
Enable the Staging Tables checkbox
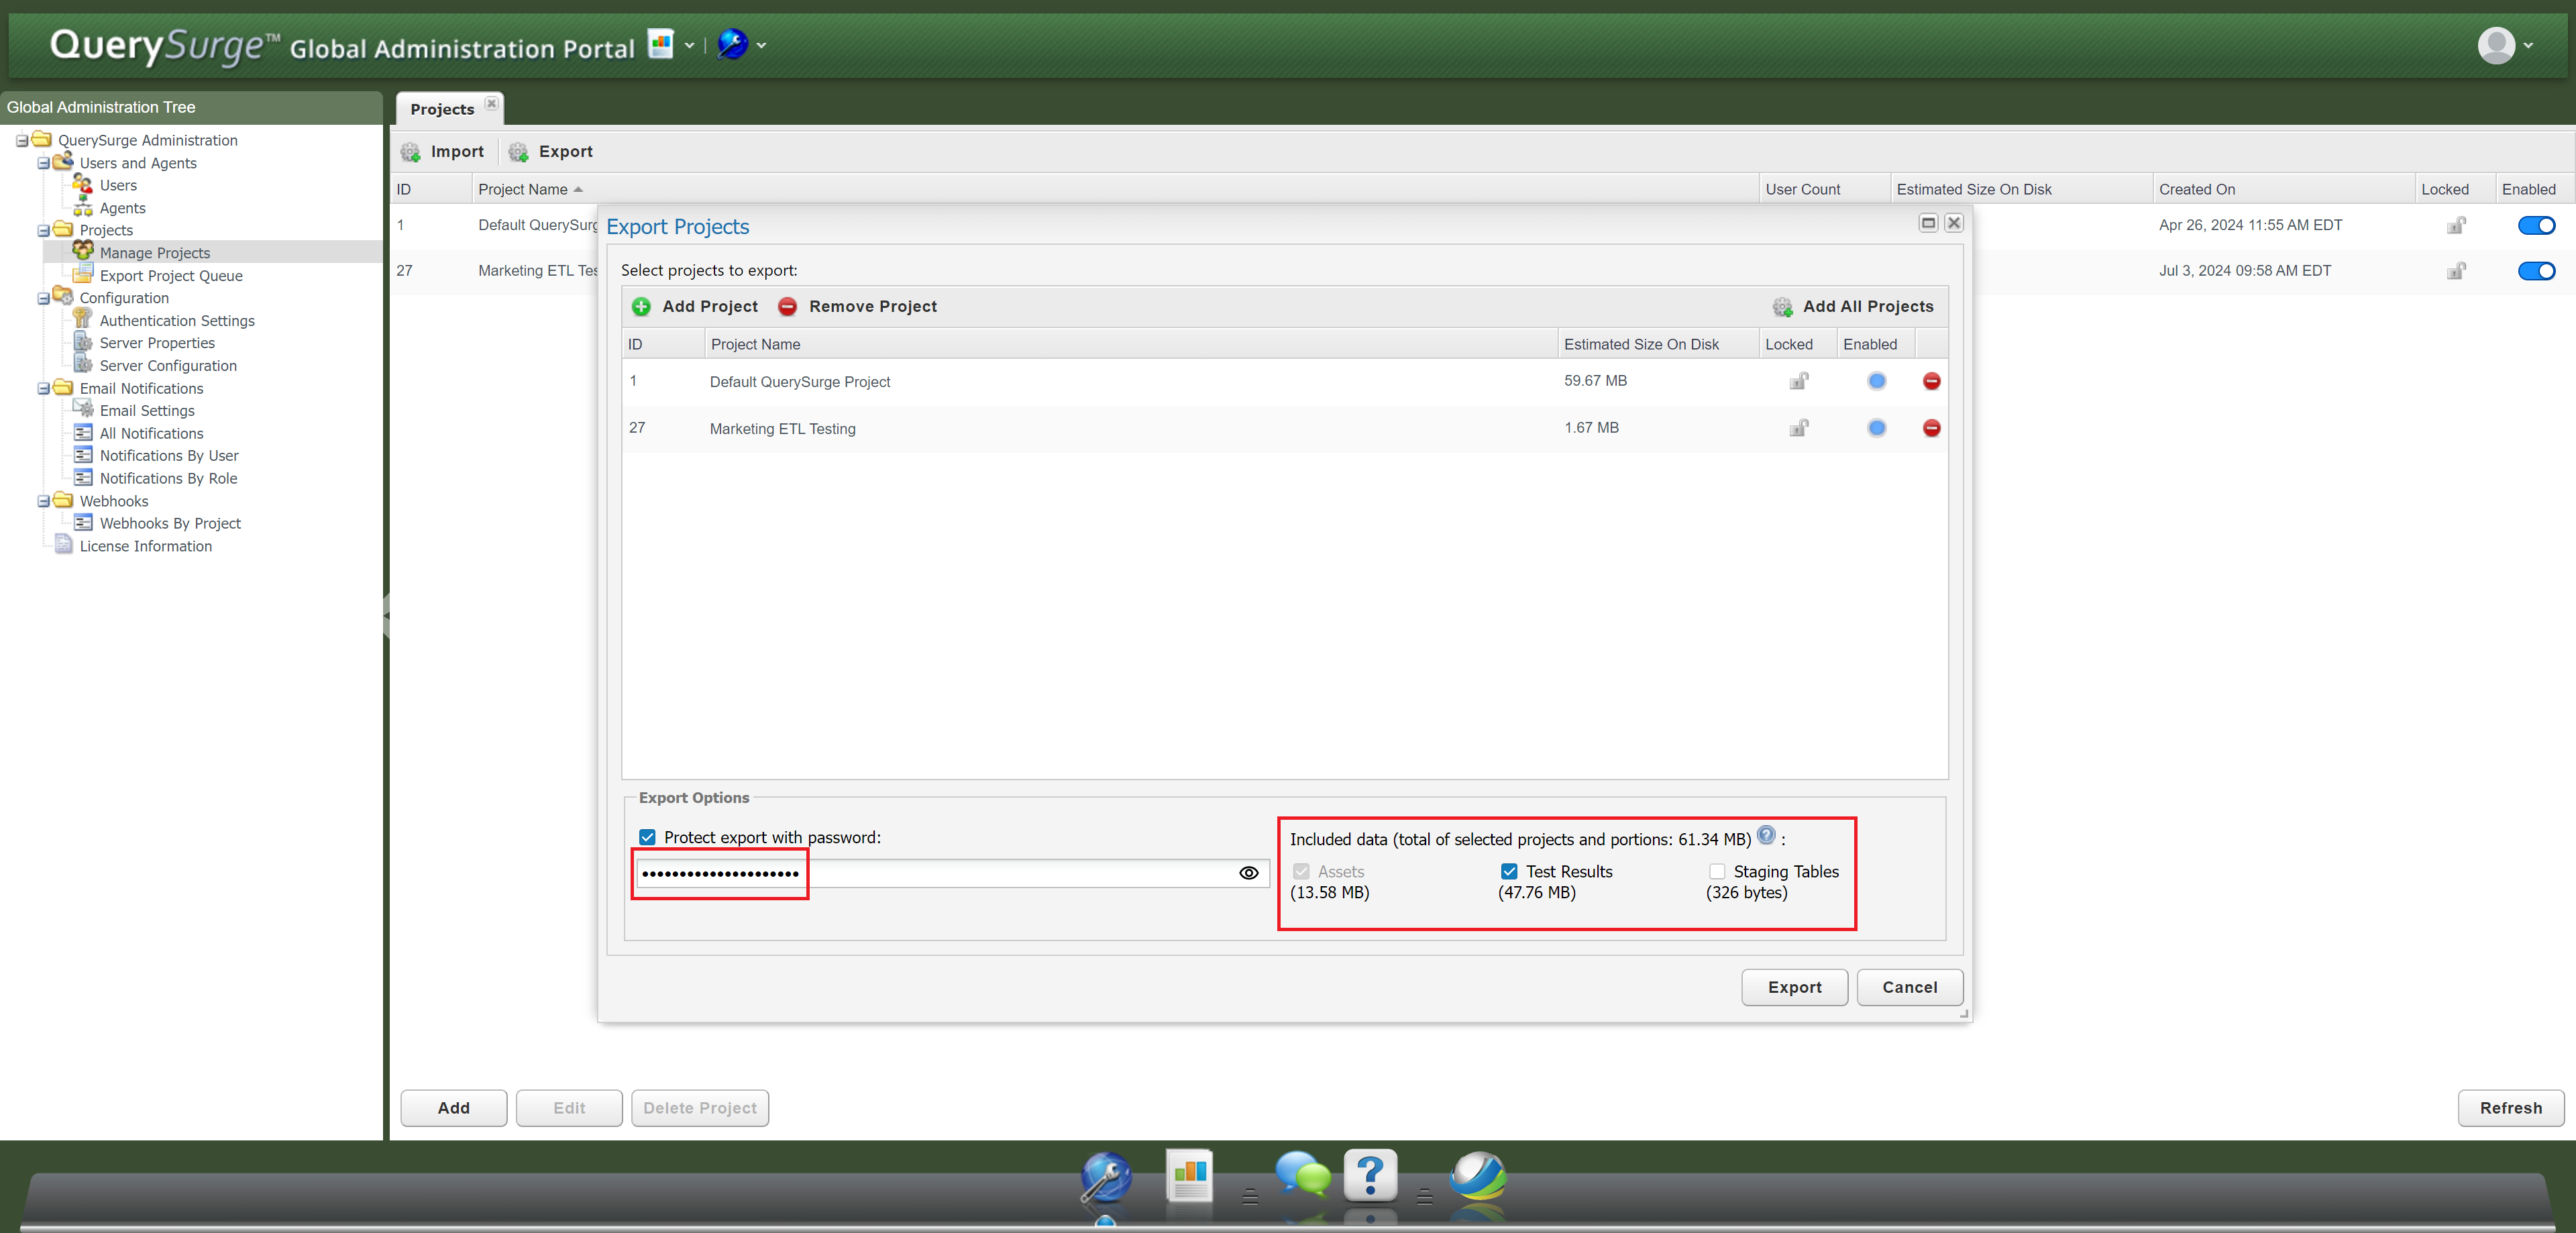coord(1717,872)
